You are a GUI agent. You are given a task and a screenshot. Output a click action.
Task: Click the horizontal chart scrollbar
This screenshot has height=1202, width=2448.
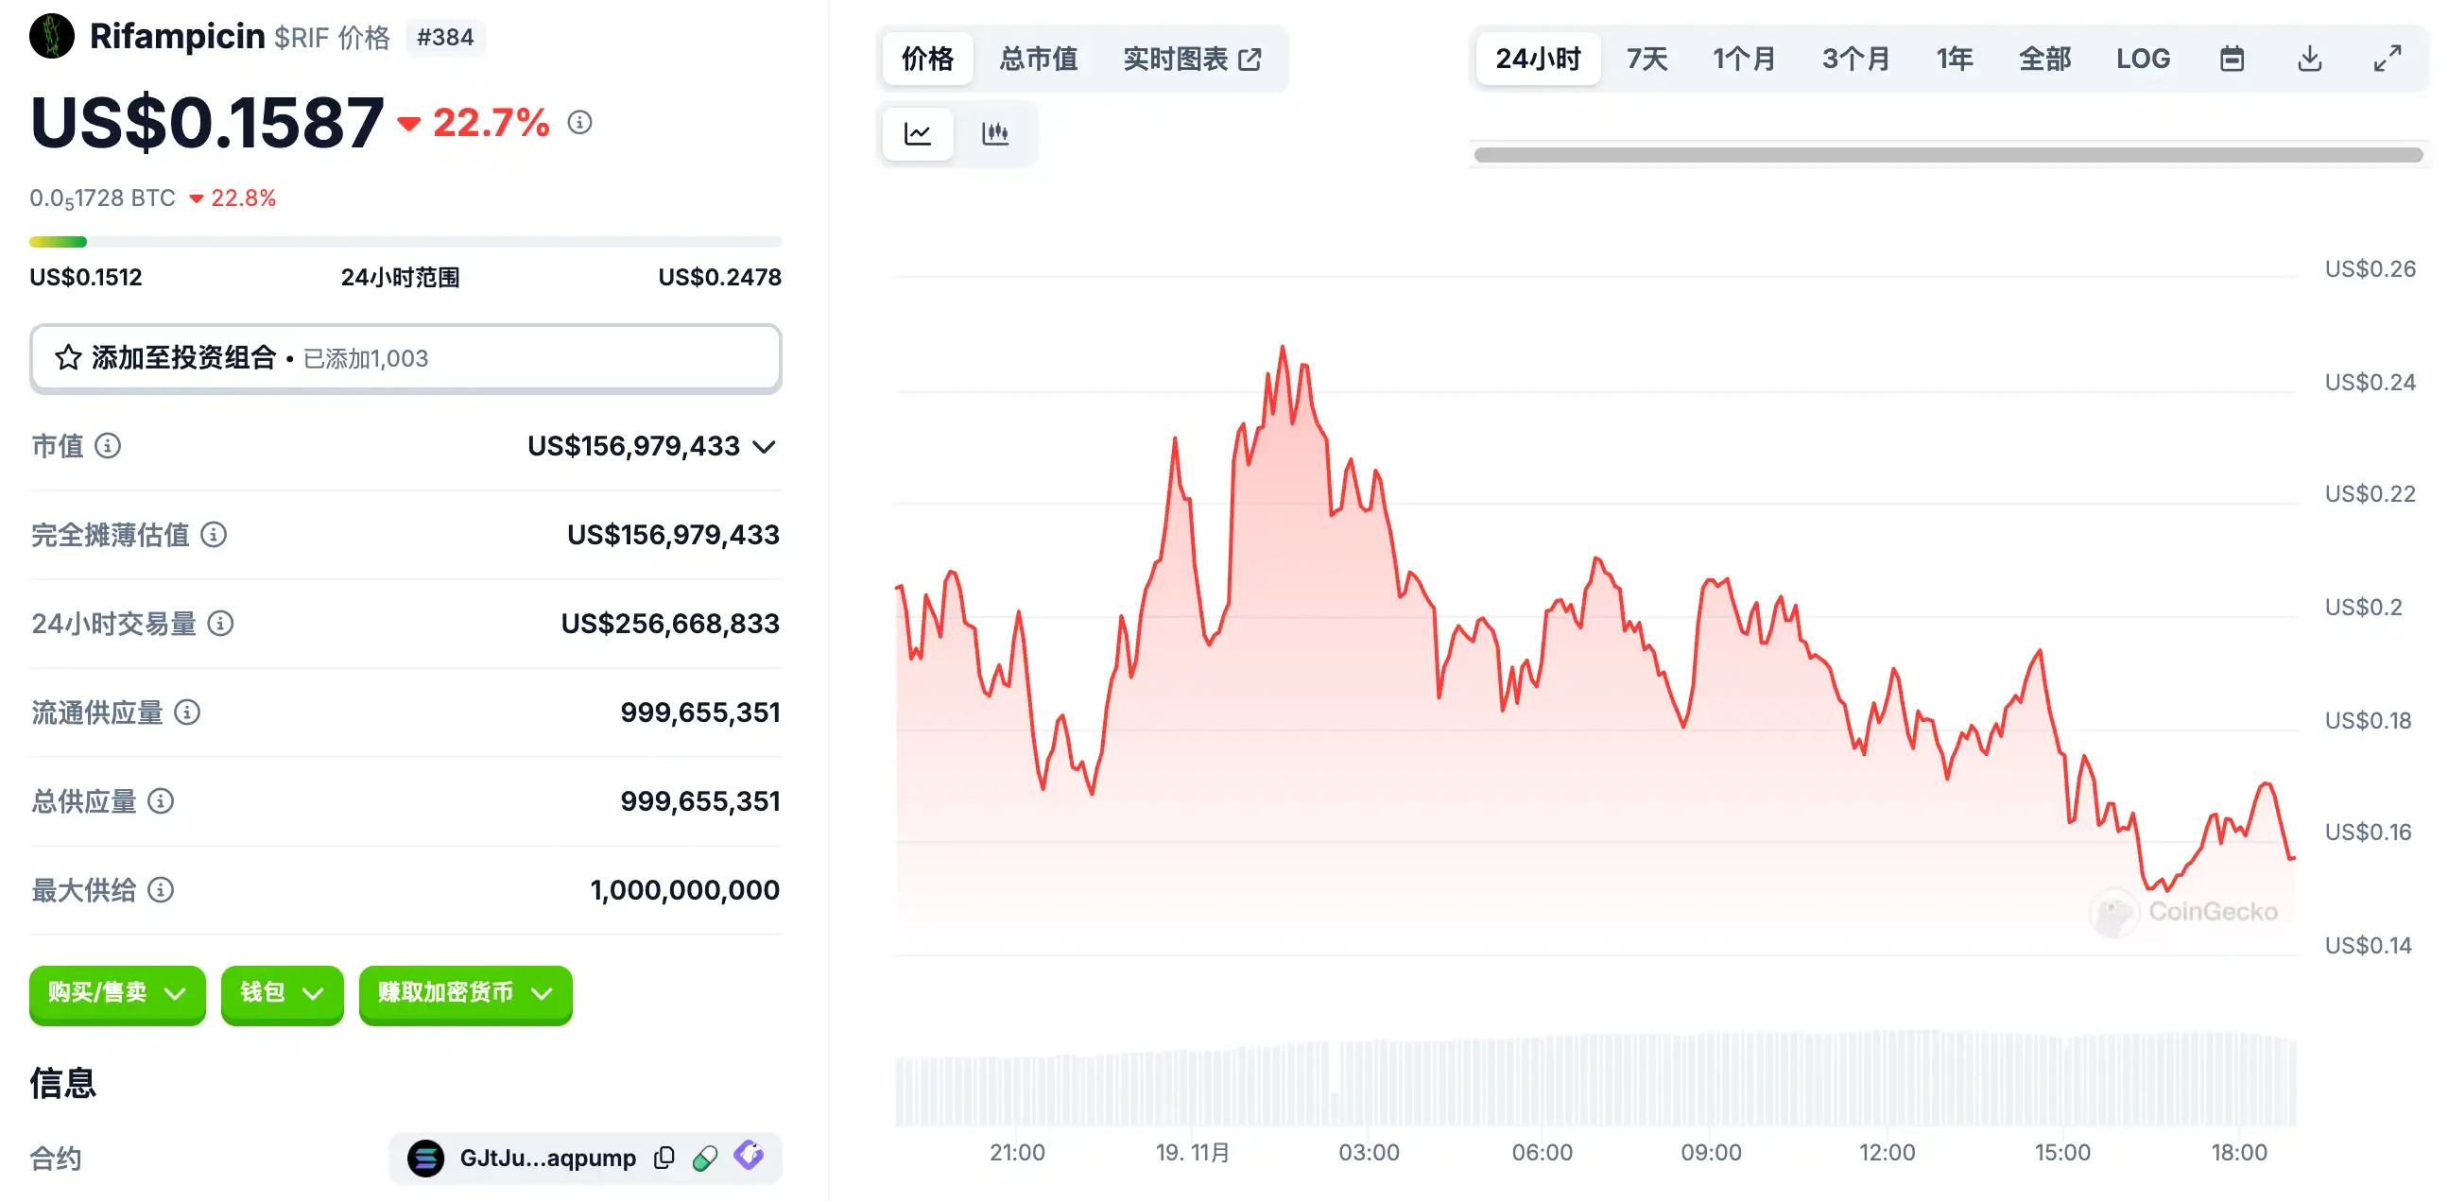click(x=1948, y=155)
